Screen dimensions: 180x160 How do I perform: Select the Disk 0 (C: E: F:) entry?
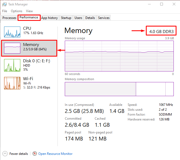point(29,65)
